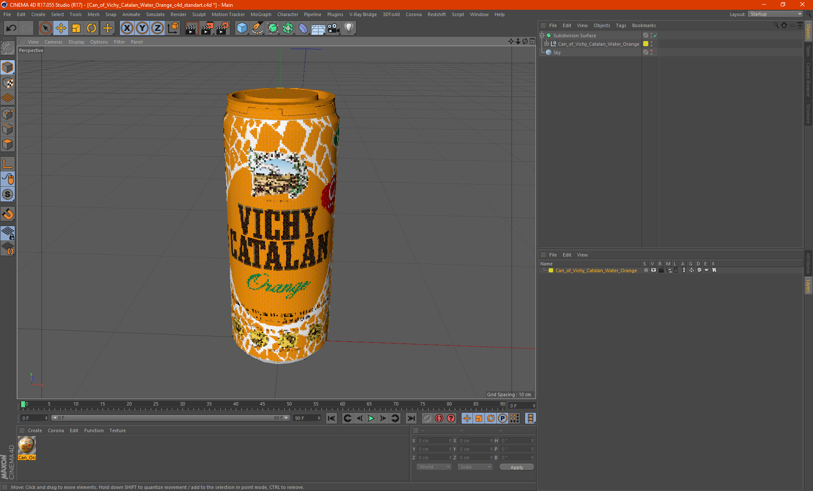Activate the Move tool in top toolbar
813x491 pixels.
61,28
